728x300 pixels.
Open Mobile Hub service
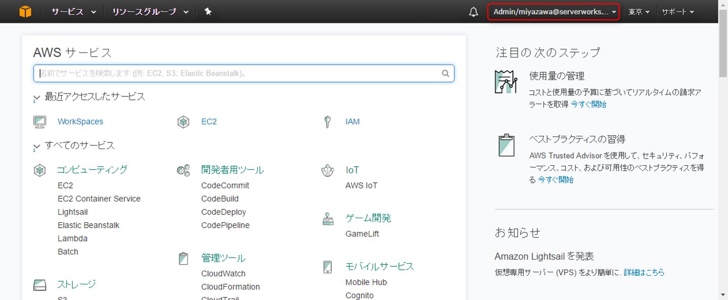[x=366, y=282]
